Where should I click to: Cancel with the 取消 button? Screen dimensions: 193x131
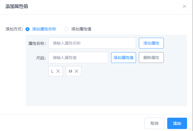154,123
